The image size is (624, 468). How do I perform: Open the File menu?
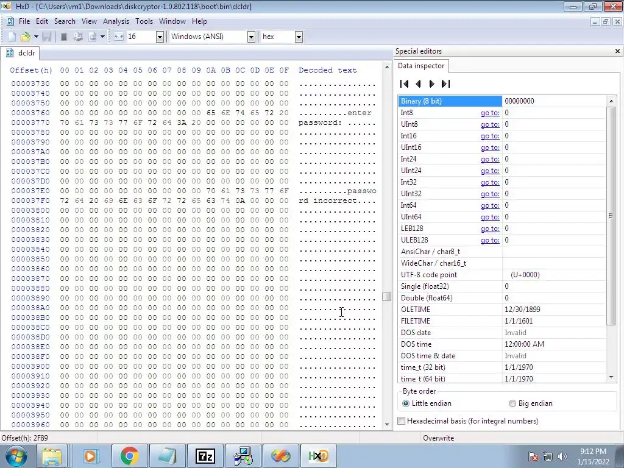click(x=24, y=21)
